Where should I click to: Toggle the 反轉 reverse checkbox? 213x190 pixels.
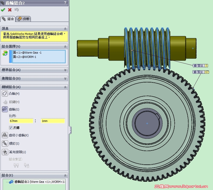point(11,128)
